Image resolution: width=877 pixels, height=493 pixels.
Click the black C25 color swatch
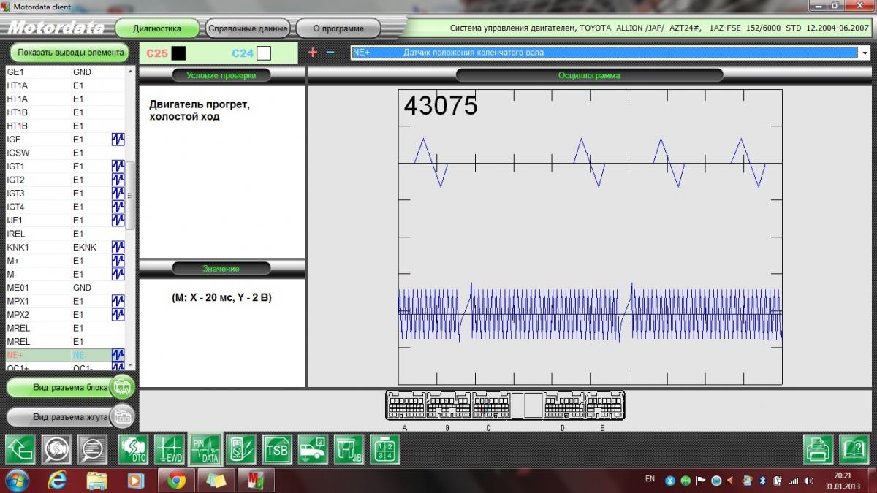(x=178, y=53)
